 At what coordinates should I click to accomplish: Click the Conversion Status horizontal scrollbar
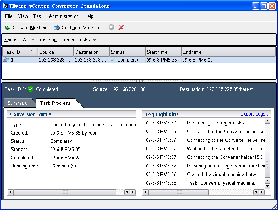[64, 192]
